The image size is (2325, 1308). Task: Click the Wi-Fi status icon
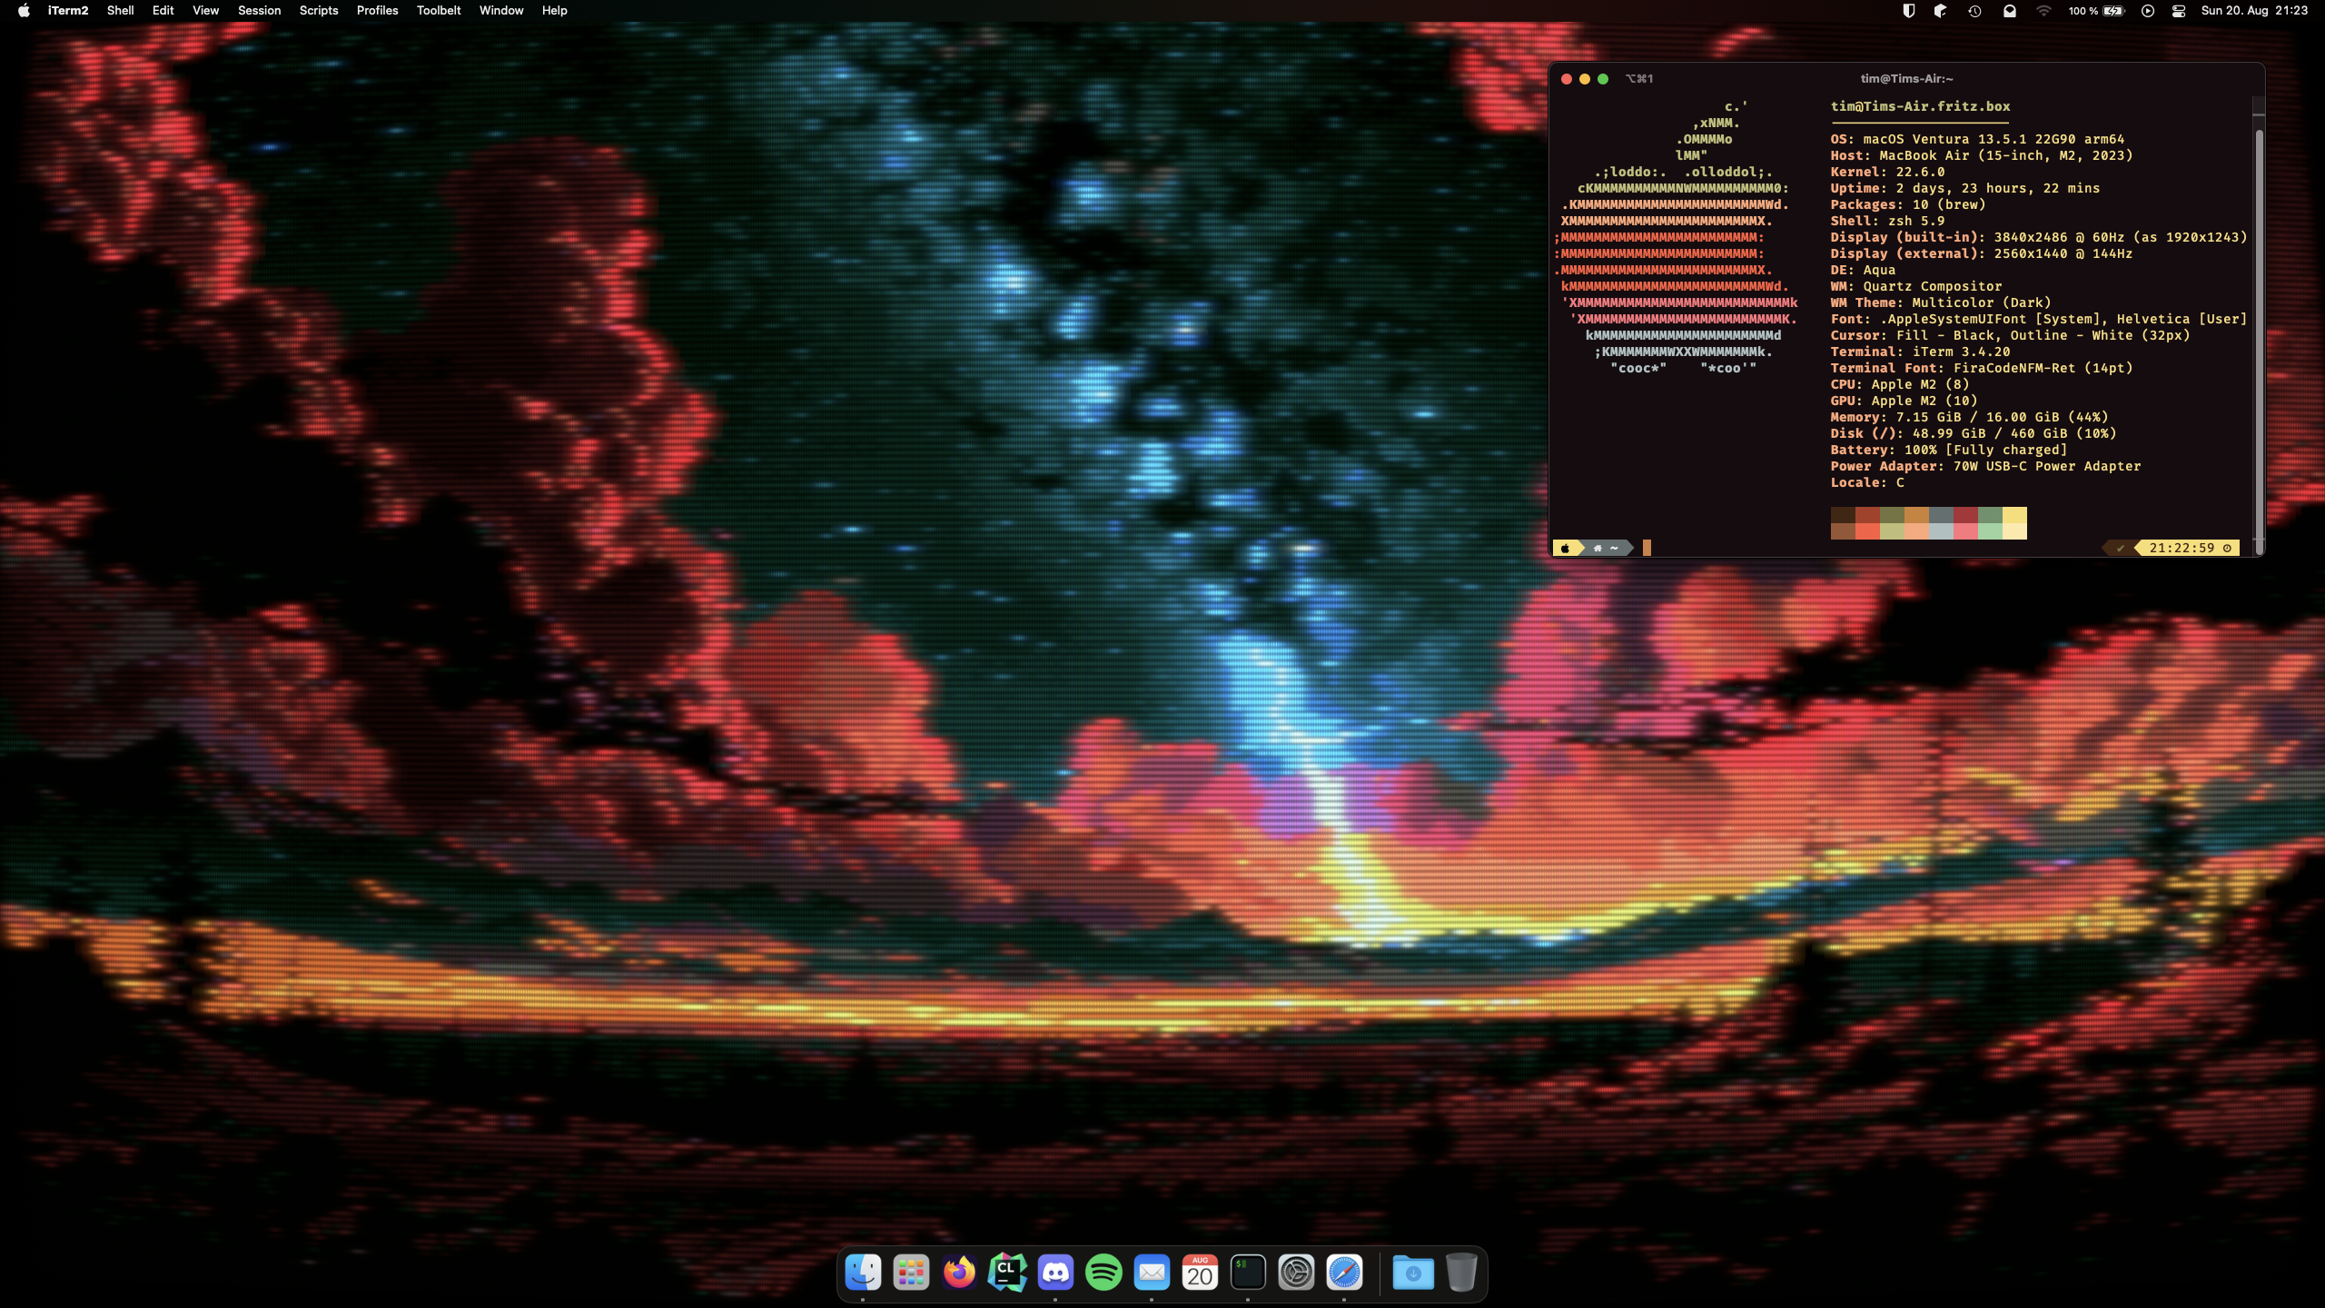coord(2043,11)
